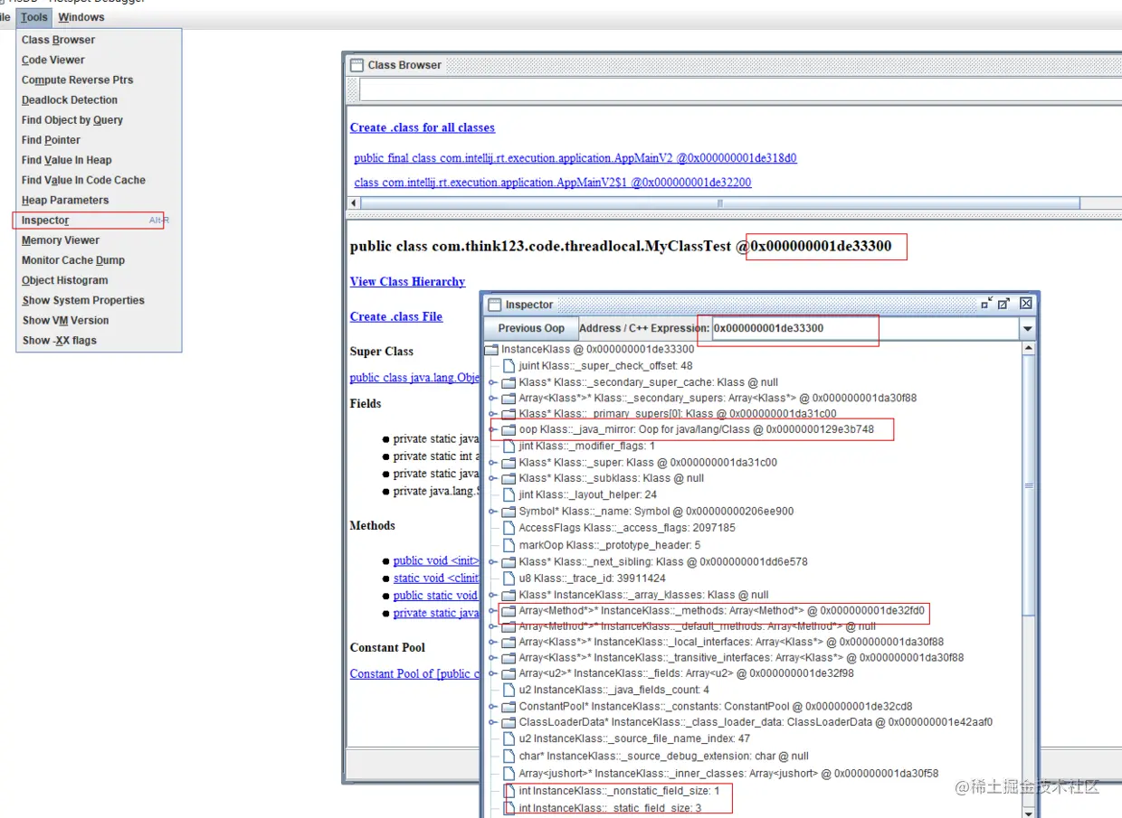Choose Show -XX flags entry

tap(99, 341)
